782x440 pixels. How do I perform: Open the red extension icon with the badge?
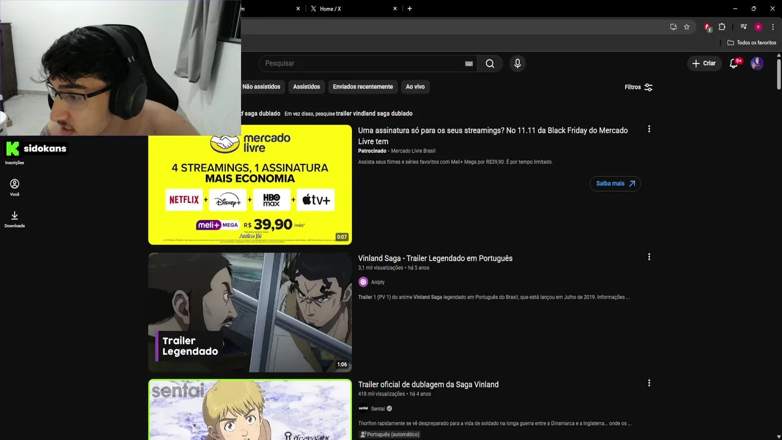(x=707, y=27)
